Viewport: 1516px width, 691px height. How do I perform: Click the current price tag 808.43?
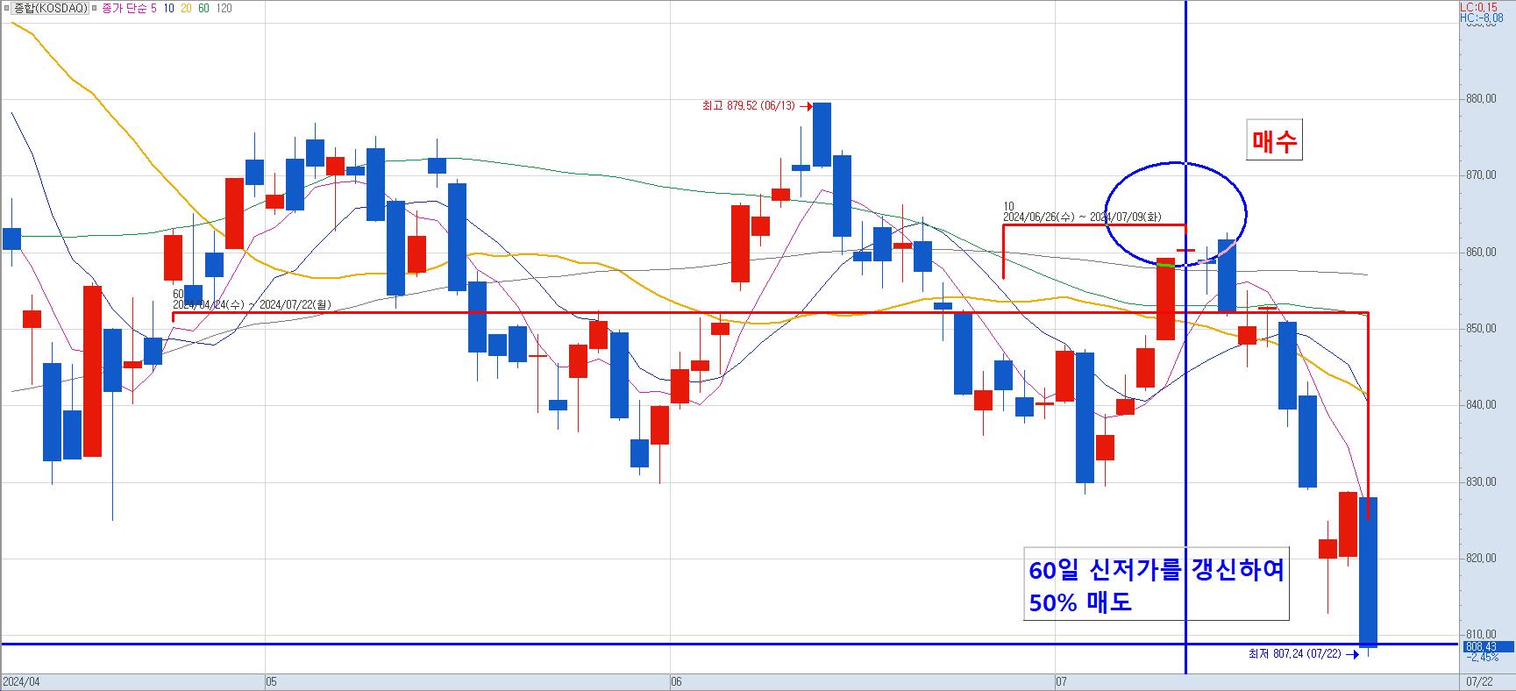click(x=1488, y=647)
